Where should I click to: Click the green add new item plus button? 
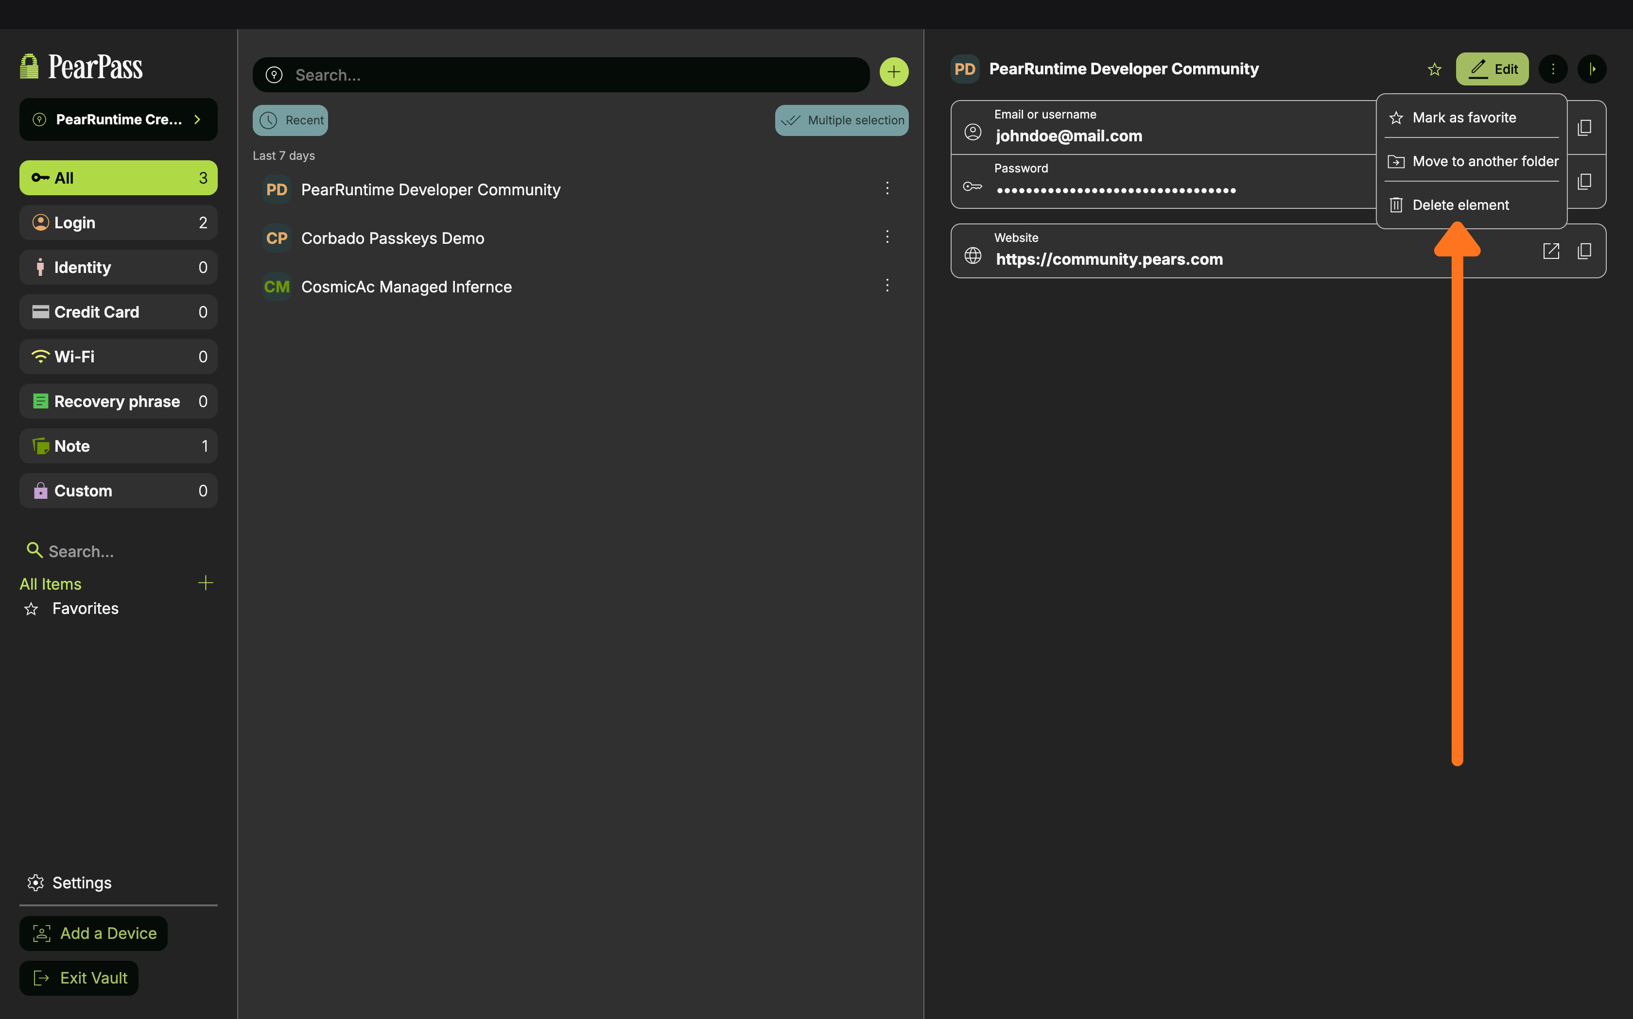coord(893,72)
